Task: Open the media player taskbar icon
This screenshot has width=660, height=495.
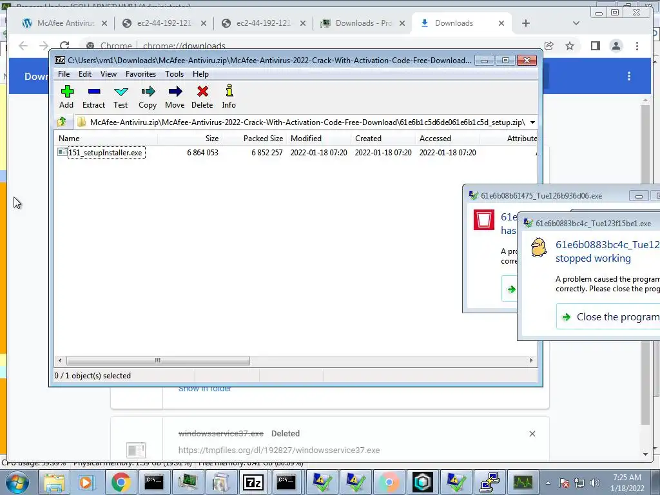Action: coord(88,482)
